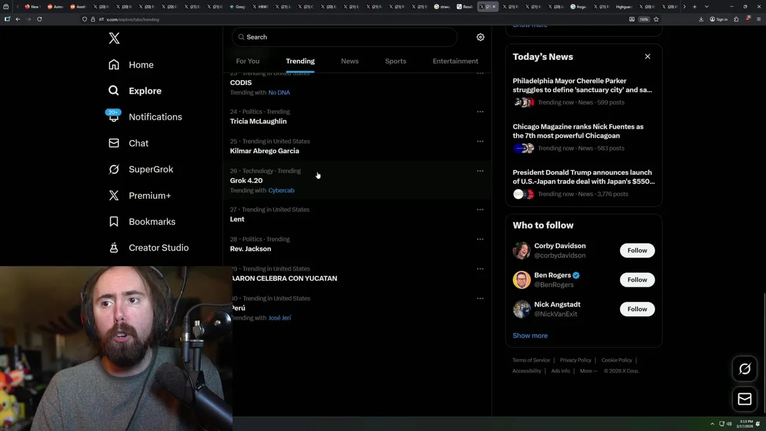Image resolution: width=766 pixels, height=431 pixels.
Task: Open the Notifications bell icon
Action: point(114,117)
